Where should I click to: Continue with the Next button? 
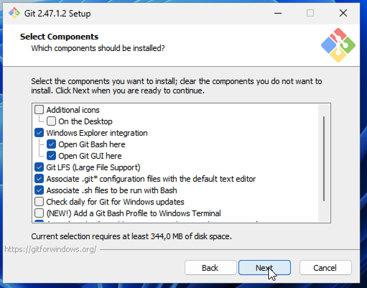265,268
